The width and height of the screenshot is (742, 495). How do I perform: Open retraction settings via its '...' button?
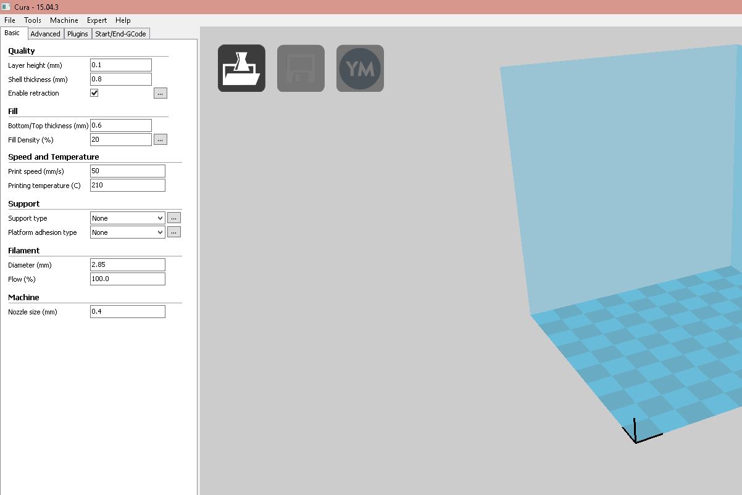(x=160, y=92)
